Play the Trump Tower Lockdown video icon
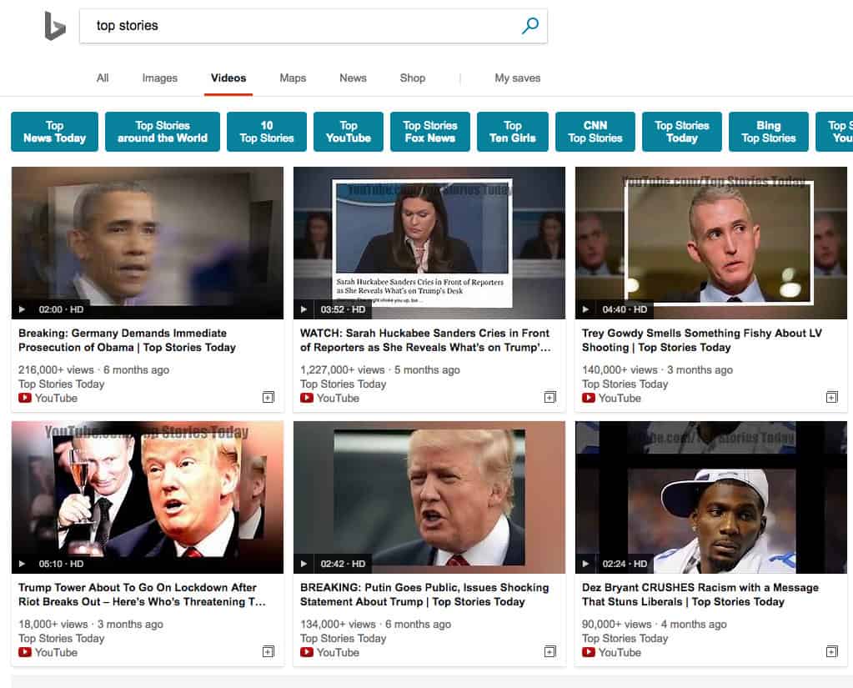The image size is (853, 688). click(x=23, y=564)
